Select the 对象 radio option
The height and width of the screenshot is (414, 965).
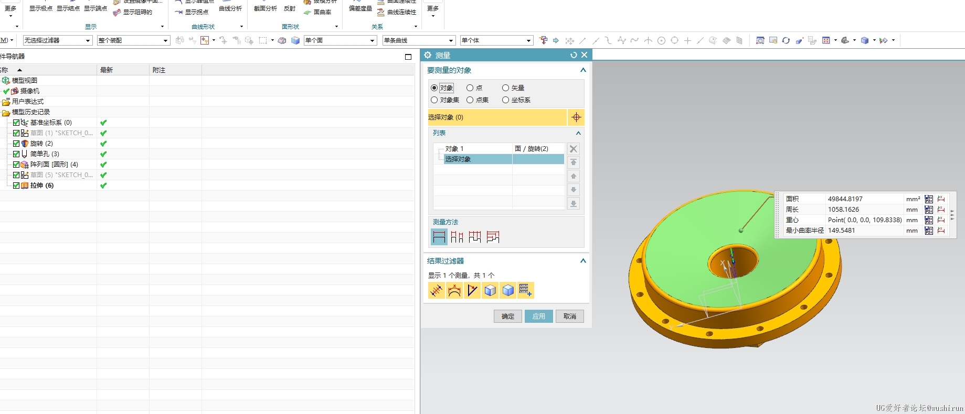(x=434, y=88)
